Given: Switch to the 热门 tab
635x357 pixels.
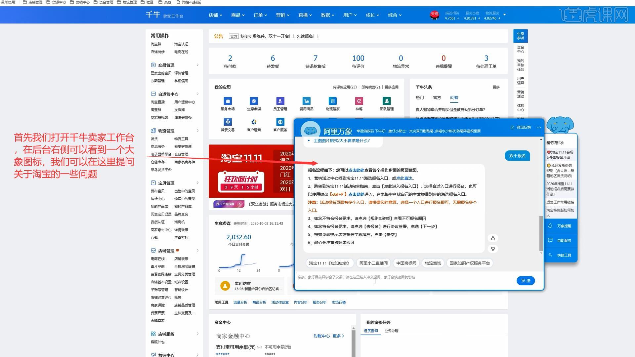Looking at the screenshot, I should coord(420,98).
